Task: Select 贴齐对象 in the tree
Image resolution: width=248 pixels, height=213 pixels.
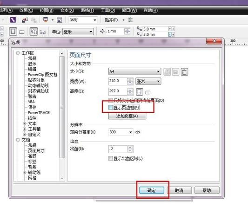Action: tap(36, 80)
